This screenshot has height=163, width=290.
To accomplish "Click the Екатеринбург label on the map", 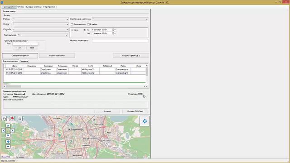I will [x=75, y=129].
